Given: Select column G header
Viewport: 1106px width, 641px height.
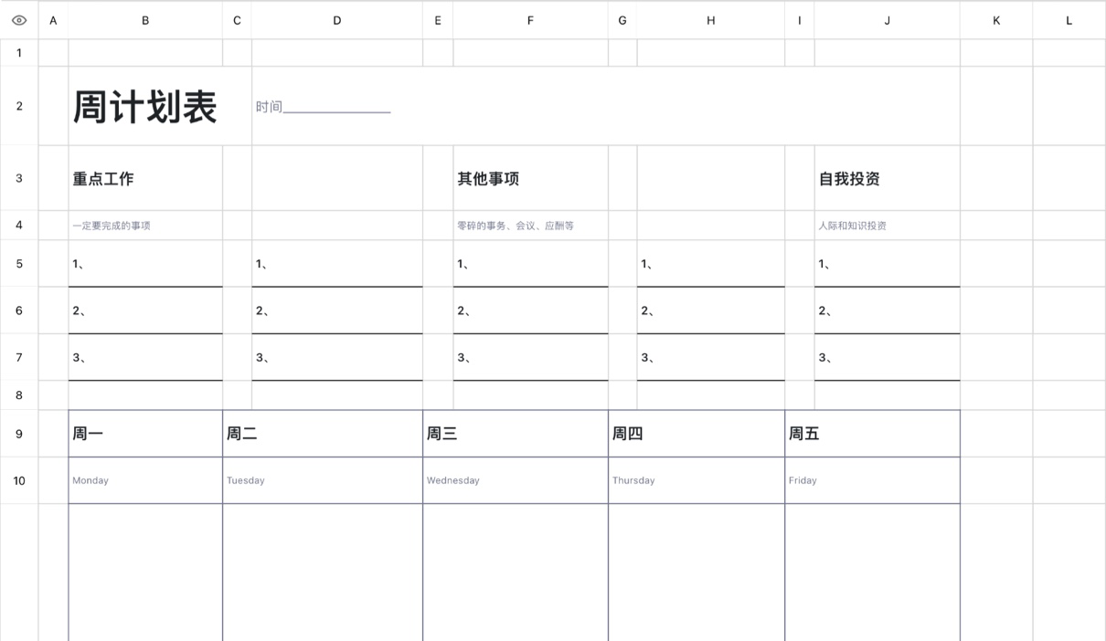Looking at the screenshot, I should click(622, 20).
